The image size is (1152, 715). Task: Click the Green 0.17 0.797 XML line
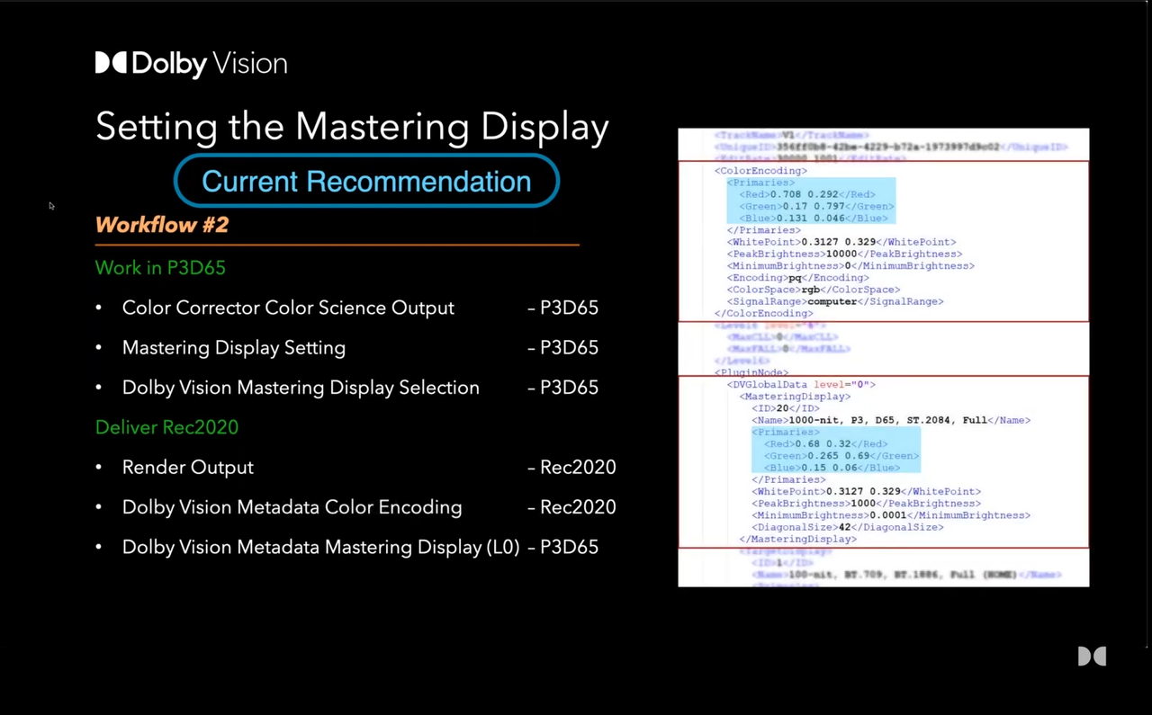(816, 206)
